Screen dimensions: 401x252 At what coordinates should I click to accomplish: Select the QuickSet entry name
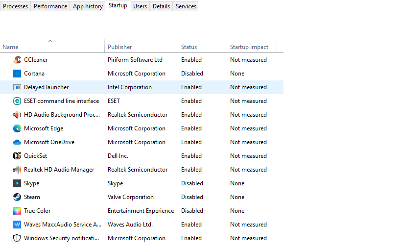point(36,156)
